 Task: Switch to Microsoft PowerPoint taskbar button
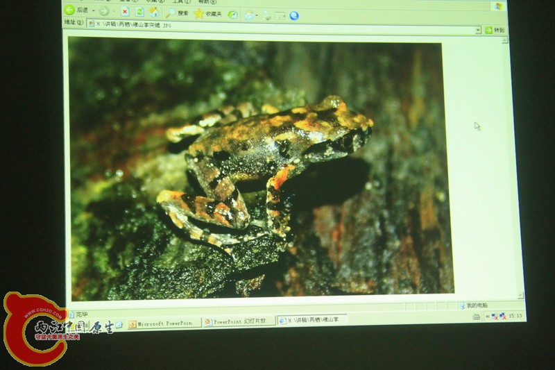164,323
